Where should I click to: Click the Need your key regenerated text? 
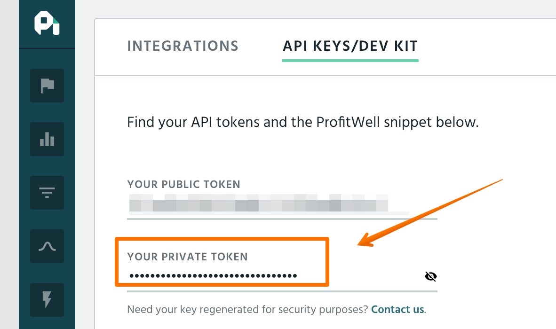[247, 310]
